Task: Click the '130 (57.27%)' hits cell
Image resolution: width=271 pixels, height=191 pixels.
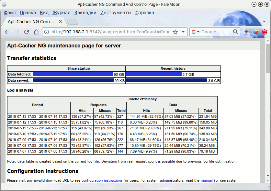Action: click(x=82, y=116)
